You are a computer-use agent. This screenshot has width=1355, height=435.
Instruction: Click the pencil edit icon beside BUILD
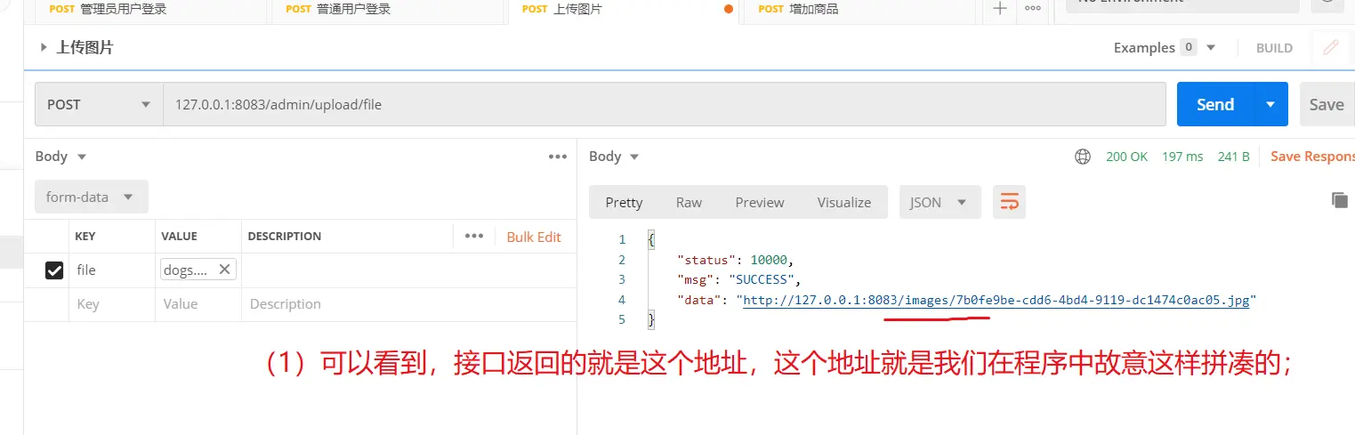1331,48
